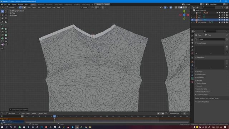Open the Tool properties tab
The image size is (229, 129).
click(x=193, y=36)
